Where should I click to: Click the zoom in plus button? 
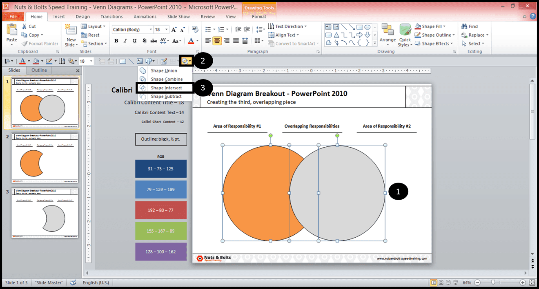[x=523, y=282]
